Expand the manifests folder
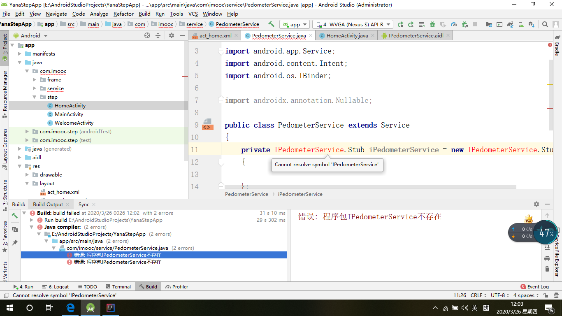This screenshot has width=562, height=316. [19, 54]
